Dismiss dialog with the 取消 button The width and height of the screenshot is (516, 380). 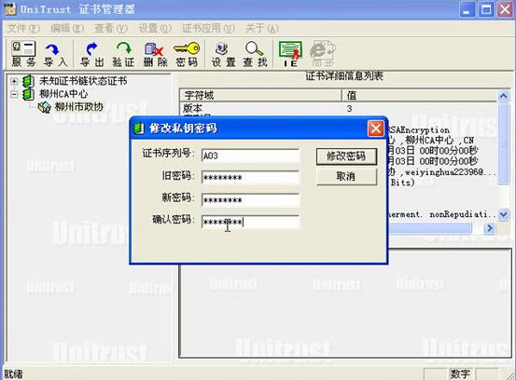346,177
